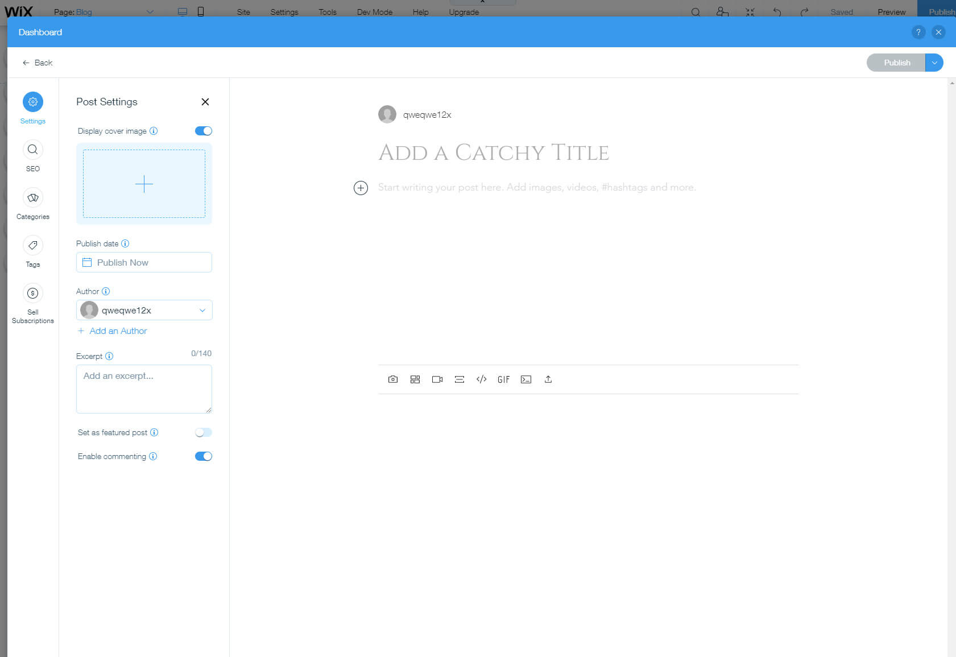Turn off Enable commenting
Viewport: 956px width, 657px height.
click(202, 456)
